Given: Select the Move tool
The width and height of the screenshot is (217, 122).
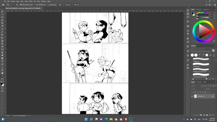Looking at the screenshot, I should click(x=2, y=11).
